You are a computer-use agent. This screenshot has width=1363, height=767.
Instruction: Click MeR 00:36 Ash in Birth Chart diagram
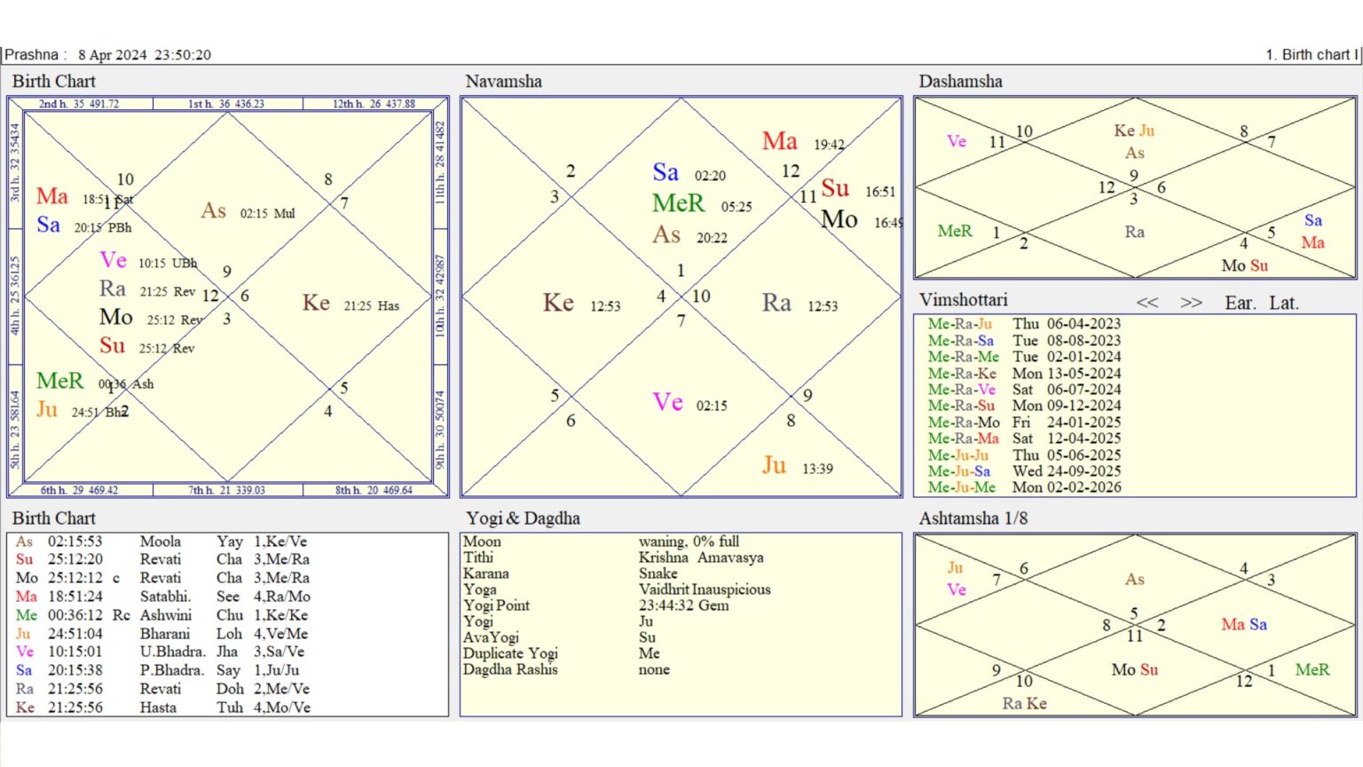(95, 382)
